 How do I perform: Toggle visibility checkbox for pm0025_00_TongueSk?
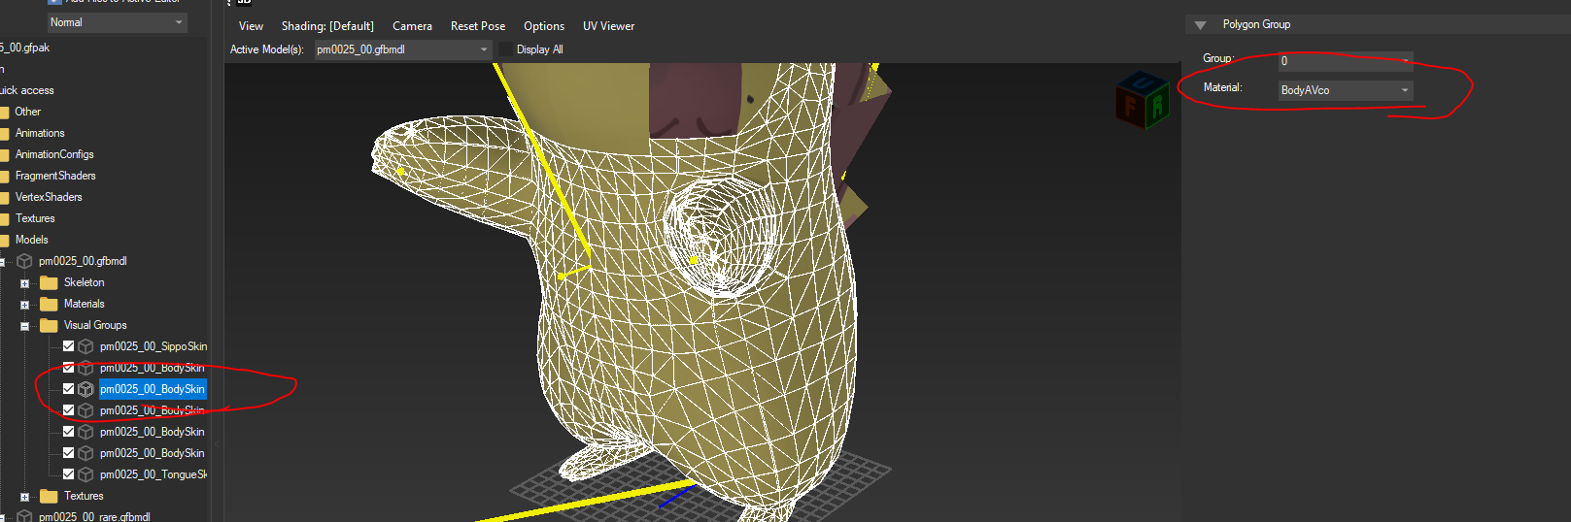point(68,473)
